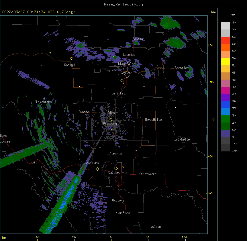Click the Airdrie city label
Screen dimensions: 247x241
(115, 154)
